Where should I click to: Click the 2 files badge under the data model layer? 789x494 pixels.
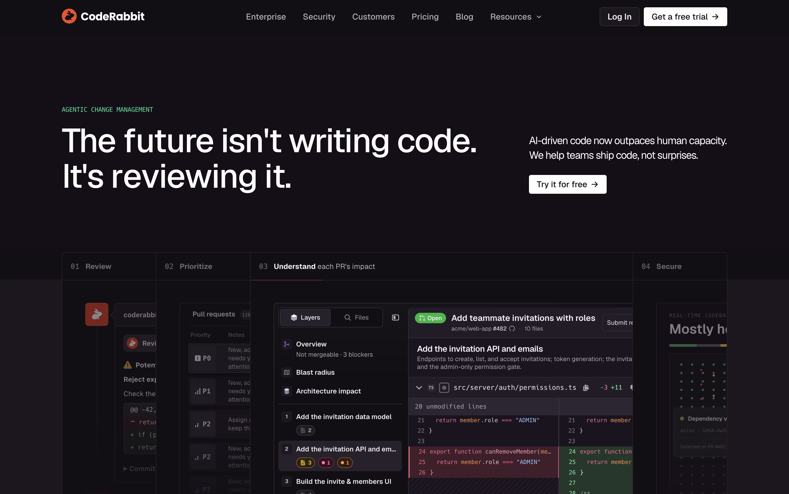pos(305,430)
